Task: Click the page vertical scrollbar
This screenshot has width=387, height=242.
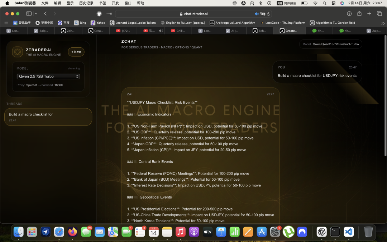Action: (385, 96)
